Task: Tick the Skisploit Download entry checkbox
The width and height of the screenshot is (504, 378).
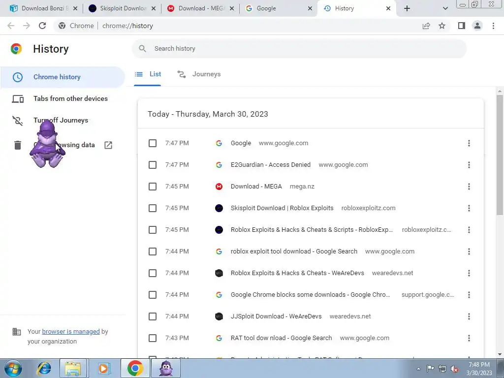Action: click(153, 208)
